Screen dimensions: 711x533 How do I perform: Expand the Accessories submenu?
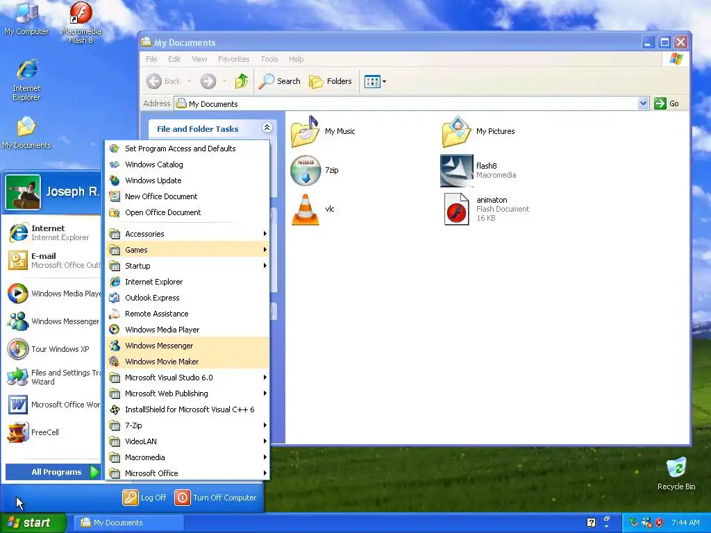(187, 234)
